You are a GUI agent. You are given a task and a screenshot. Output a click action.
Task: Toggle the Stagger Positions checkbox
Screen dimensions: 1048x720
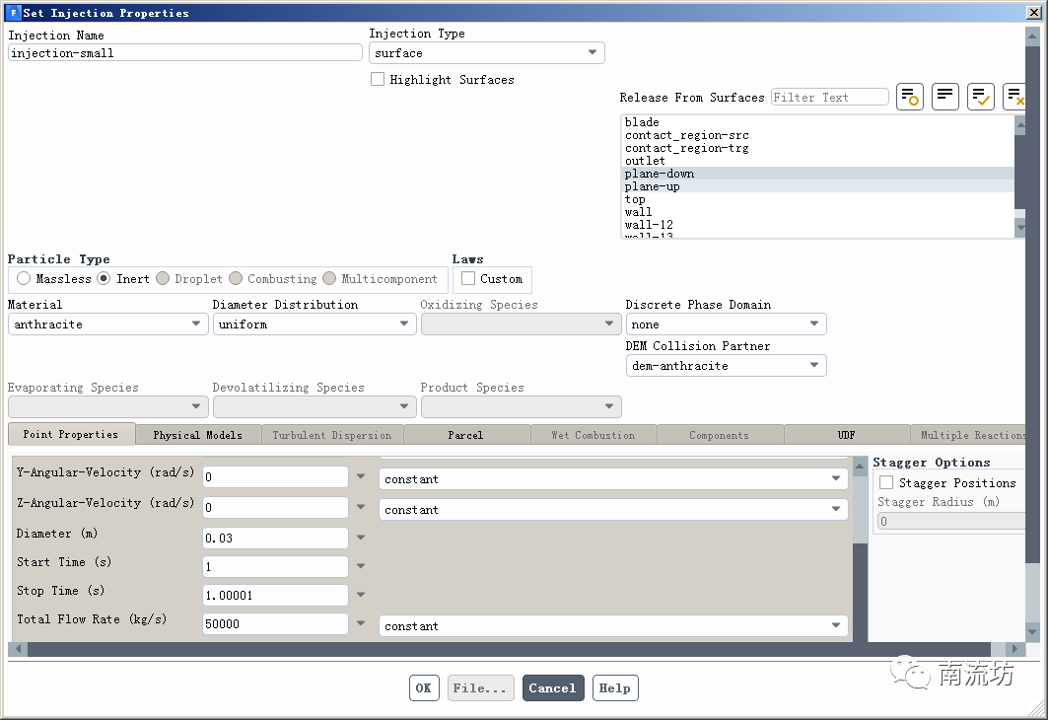[x=886, y=483]
